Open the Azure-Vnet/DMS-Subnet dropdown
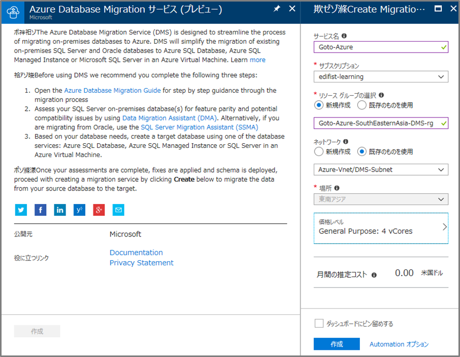Viewport: 460px width, 357px height. click(380, 169)
